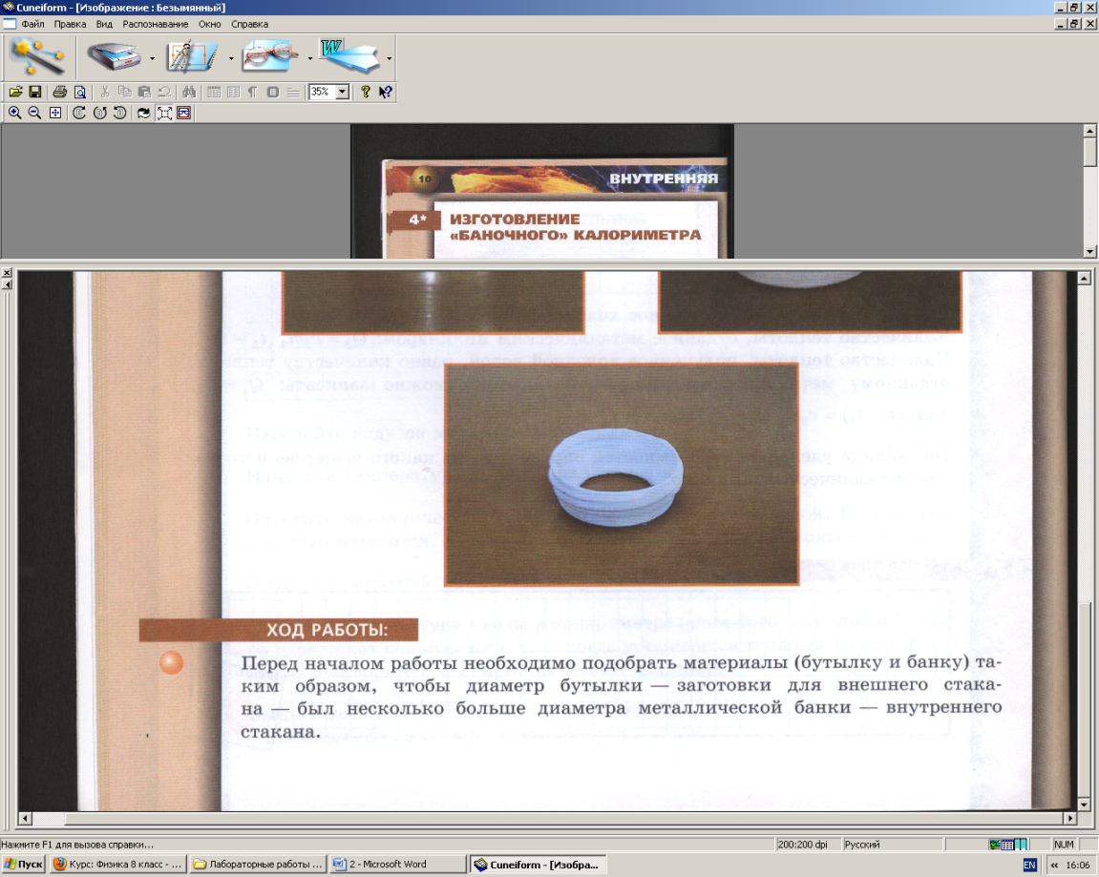Click the lower pane horizontal scrollbar track
The height and width of the screenshot is (877, 1099).
tap(547, 818)
